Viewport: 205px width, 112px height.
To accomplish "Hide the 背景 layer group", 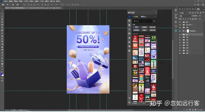I will point(180,53).
